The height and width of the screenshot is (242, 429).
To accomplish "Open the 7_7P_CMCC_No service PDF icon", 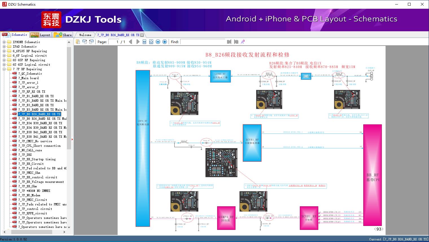I will click(14, 141).
